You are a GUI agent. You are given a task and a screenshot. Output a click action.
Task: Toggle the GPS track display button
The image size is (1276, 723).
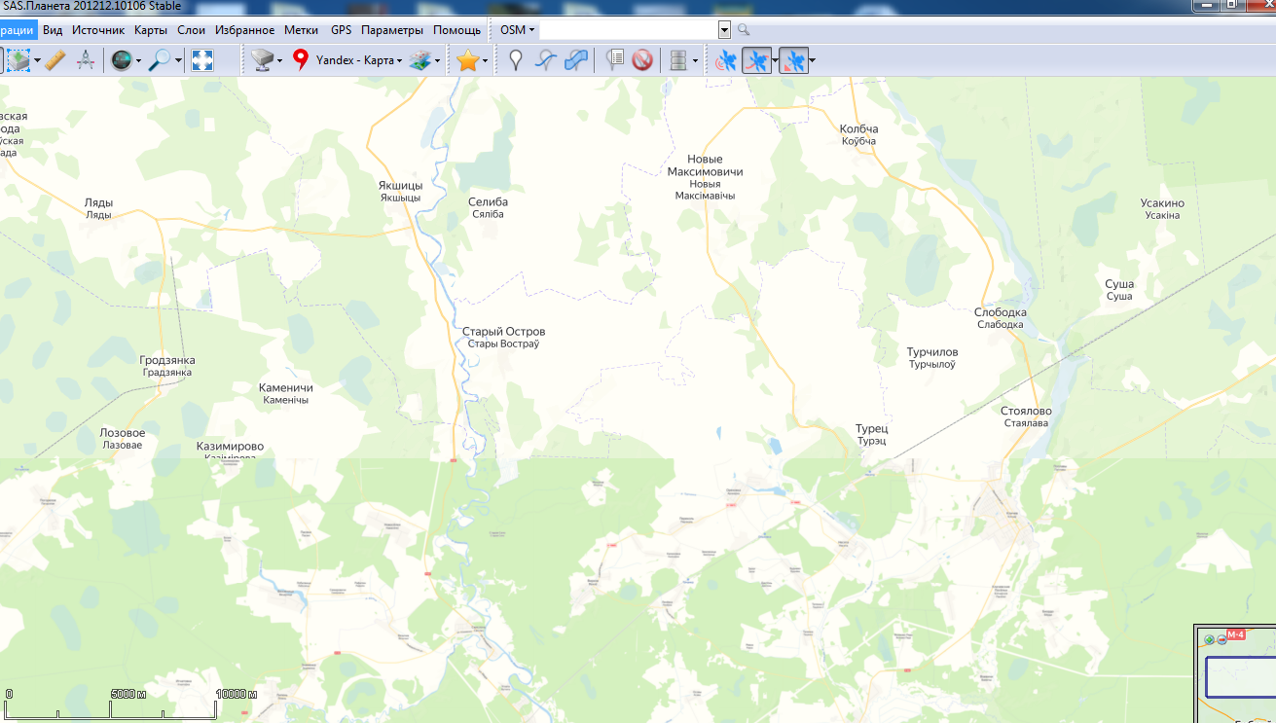(755, 61)
